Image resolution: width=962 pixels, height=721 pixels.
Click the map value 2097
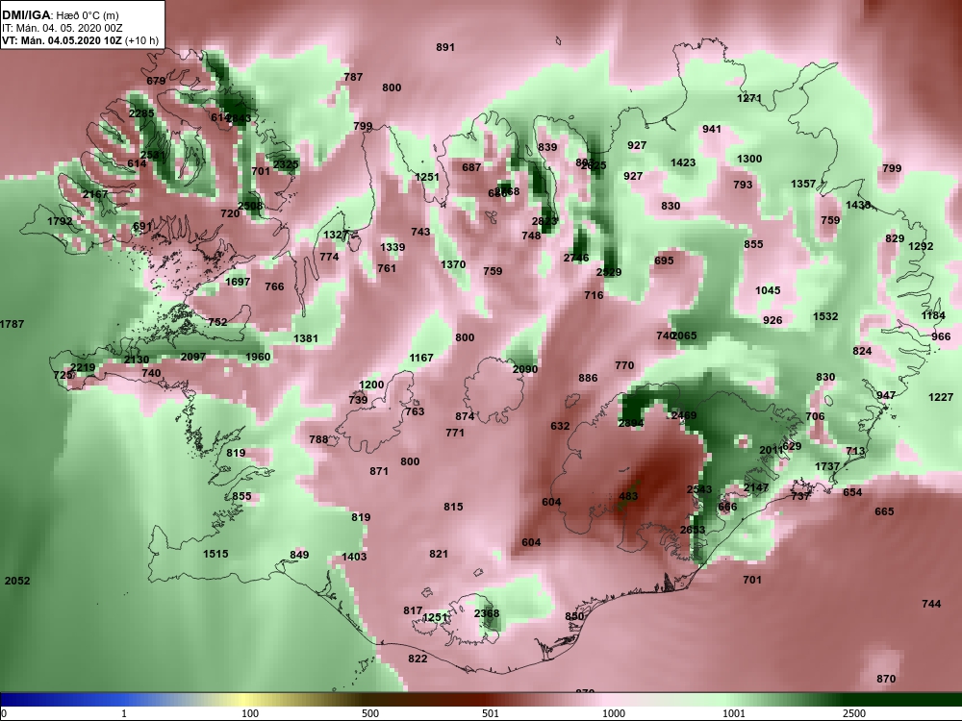click(192, 357)
